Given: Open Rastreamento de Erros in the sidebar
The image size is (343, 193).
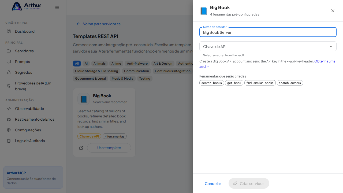Looking at the screenshot, I should coord(33,119).
